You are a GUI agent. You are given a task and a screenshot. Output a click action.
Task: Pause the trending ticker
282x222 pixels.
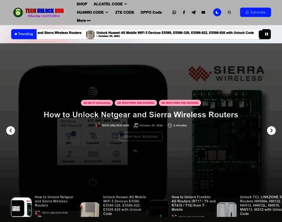point(266,34)
